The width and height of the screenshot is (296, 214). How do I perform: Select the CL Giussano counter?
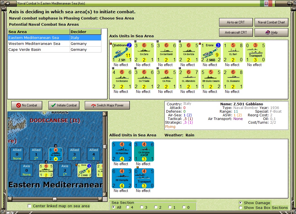click(233, 79)
